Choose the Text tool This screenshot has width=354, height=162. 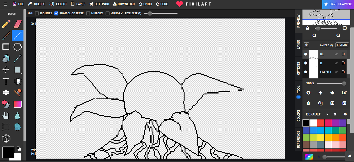point(6,81)
